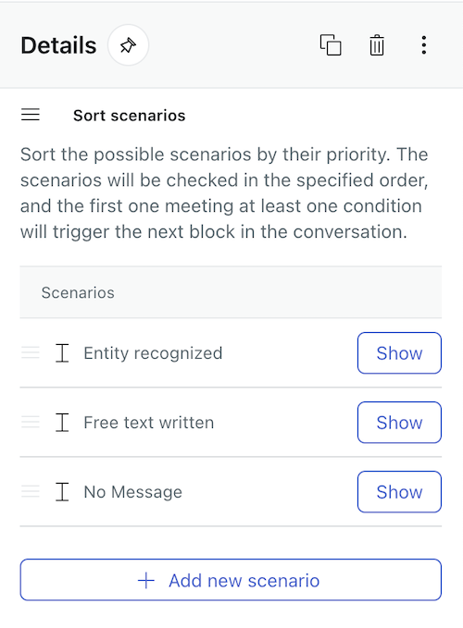This screenshot has width=463, height=628.
Task: Click the Sort scenarios heading
Action: (x=129, y=116)
